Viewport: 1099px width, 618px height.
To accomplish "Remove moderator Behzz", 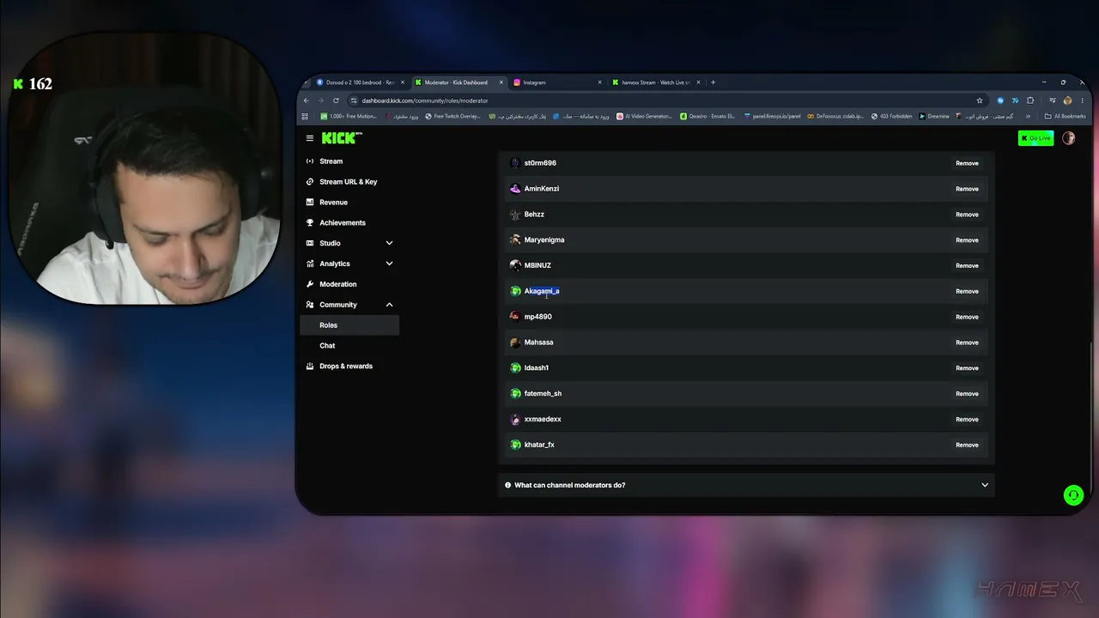I will 967,215.
